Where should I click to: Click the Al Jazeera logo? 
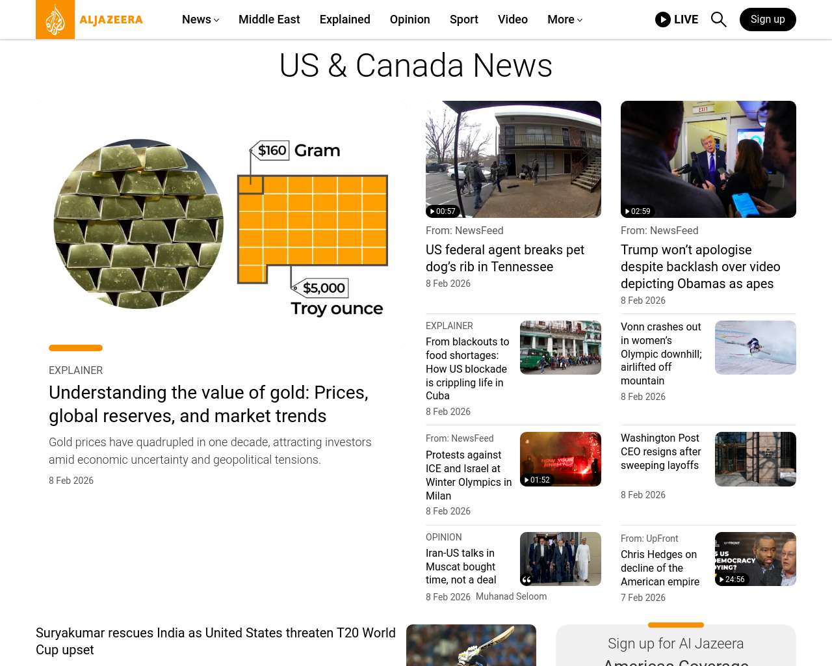90,20
